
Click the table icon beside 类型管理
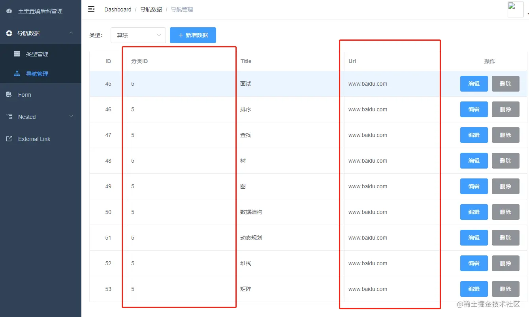pos(17,54)
